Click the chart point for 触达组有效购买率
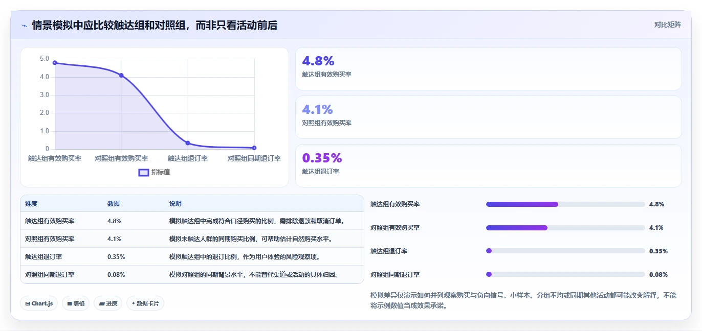This screenshot has width=702, height=331. 55,63
